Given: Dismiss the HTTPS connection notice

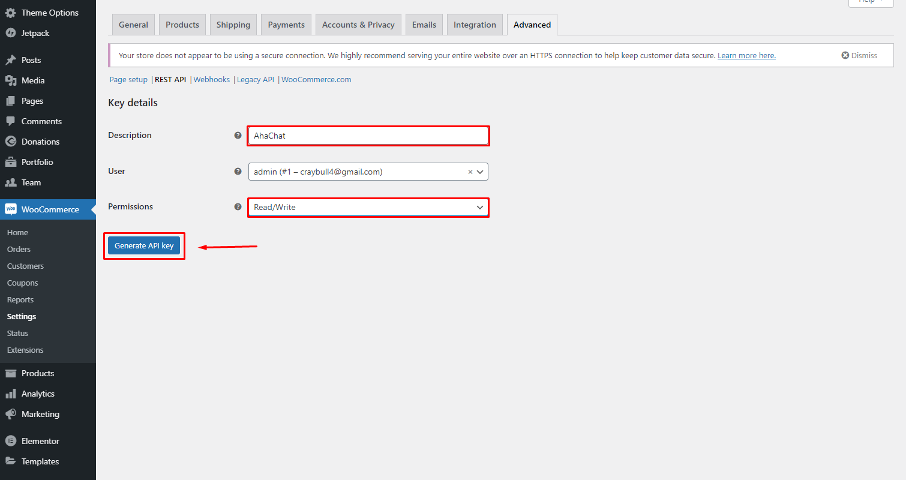Looking at the screenshot, I should point(859,55).
